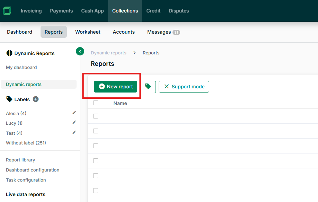Collapse the sidebar with the green chevron
318x202 pixels.
(80, 51)
